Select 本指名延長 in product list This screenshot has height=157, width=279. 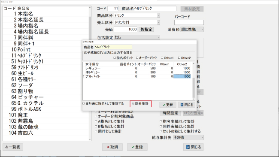(46, 20)
